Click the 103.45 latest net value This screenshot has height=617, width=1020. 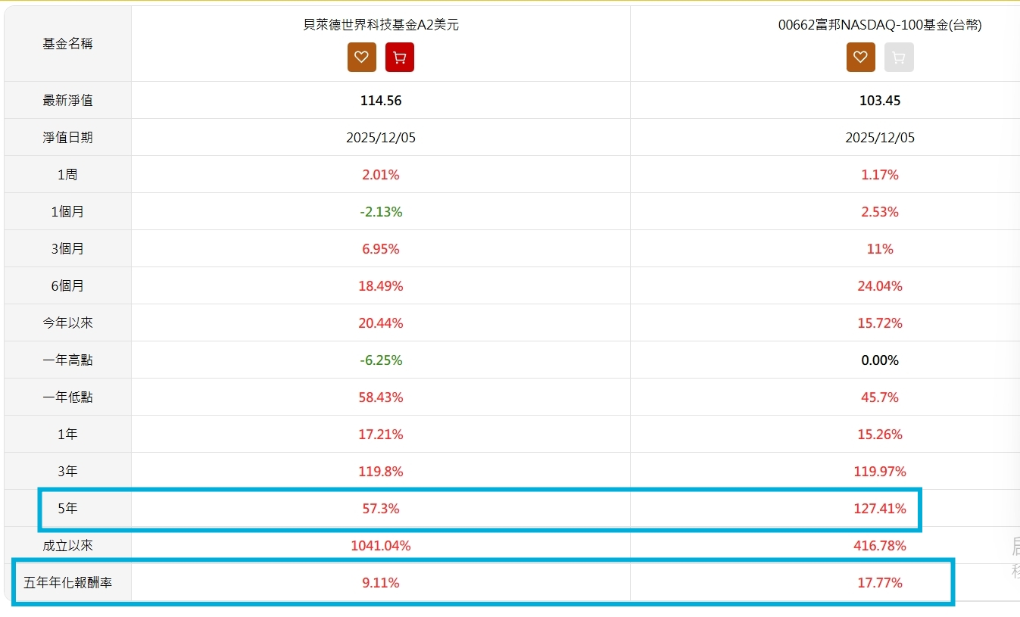tap(880, 101)
